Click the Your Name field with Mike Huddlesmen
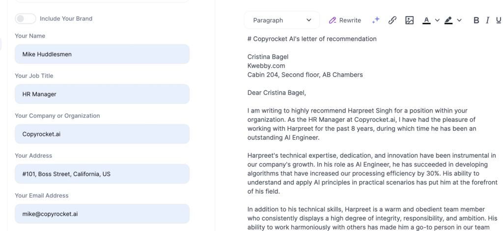The width and height of the screenshot is (503, 231). click(102, 54)
